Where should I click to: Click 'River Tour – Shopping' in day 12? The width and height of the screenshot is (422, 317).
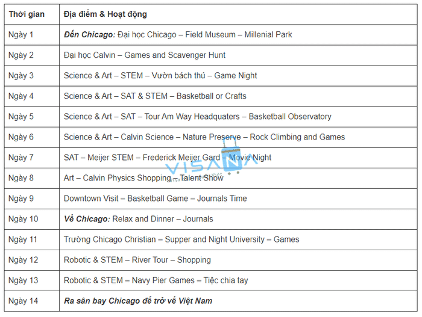[171, 260]
